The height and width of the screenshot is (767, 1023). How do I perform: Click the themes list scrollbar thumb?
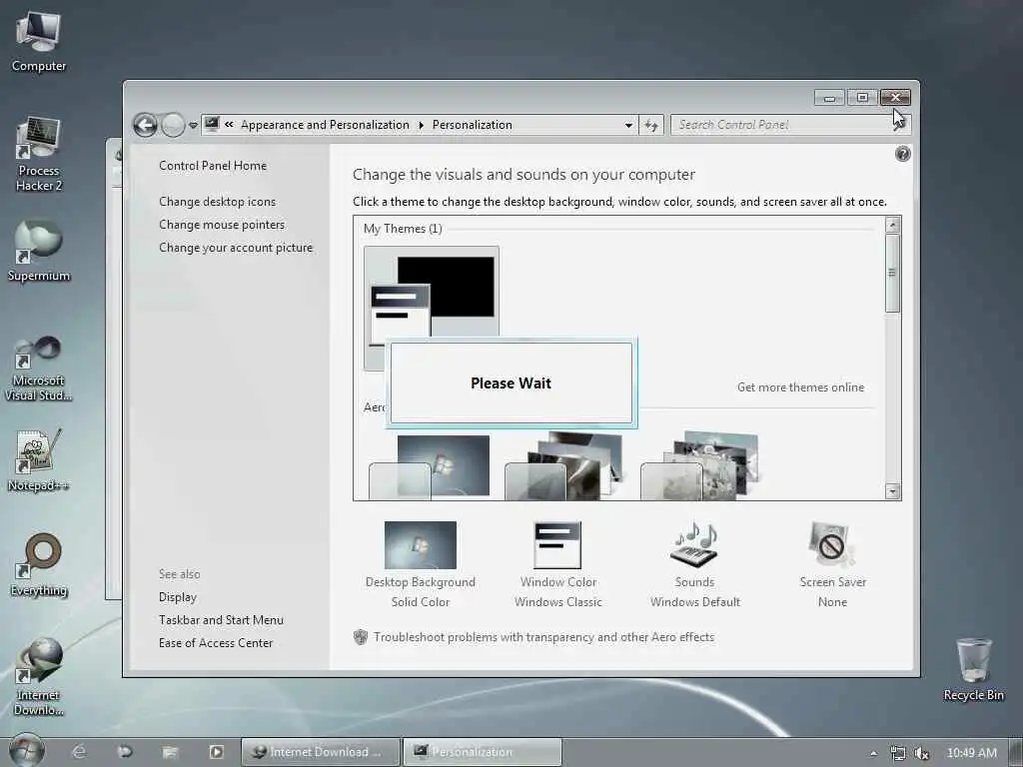point(892,273)
